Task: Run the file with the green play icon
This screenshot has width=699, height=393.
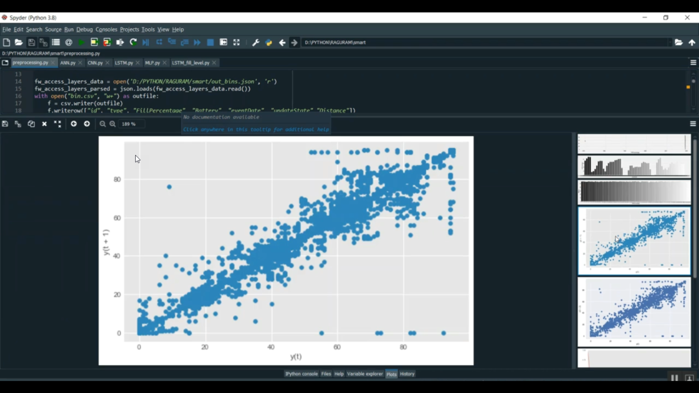Action: 82,42
